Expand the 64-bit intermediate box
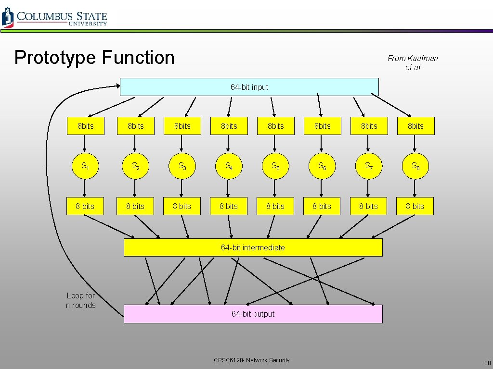493x369 pixels. 253,247
